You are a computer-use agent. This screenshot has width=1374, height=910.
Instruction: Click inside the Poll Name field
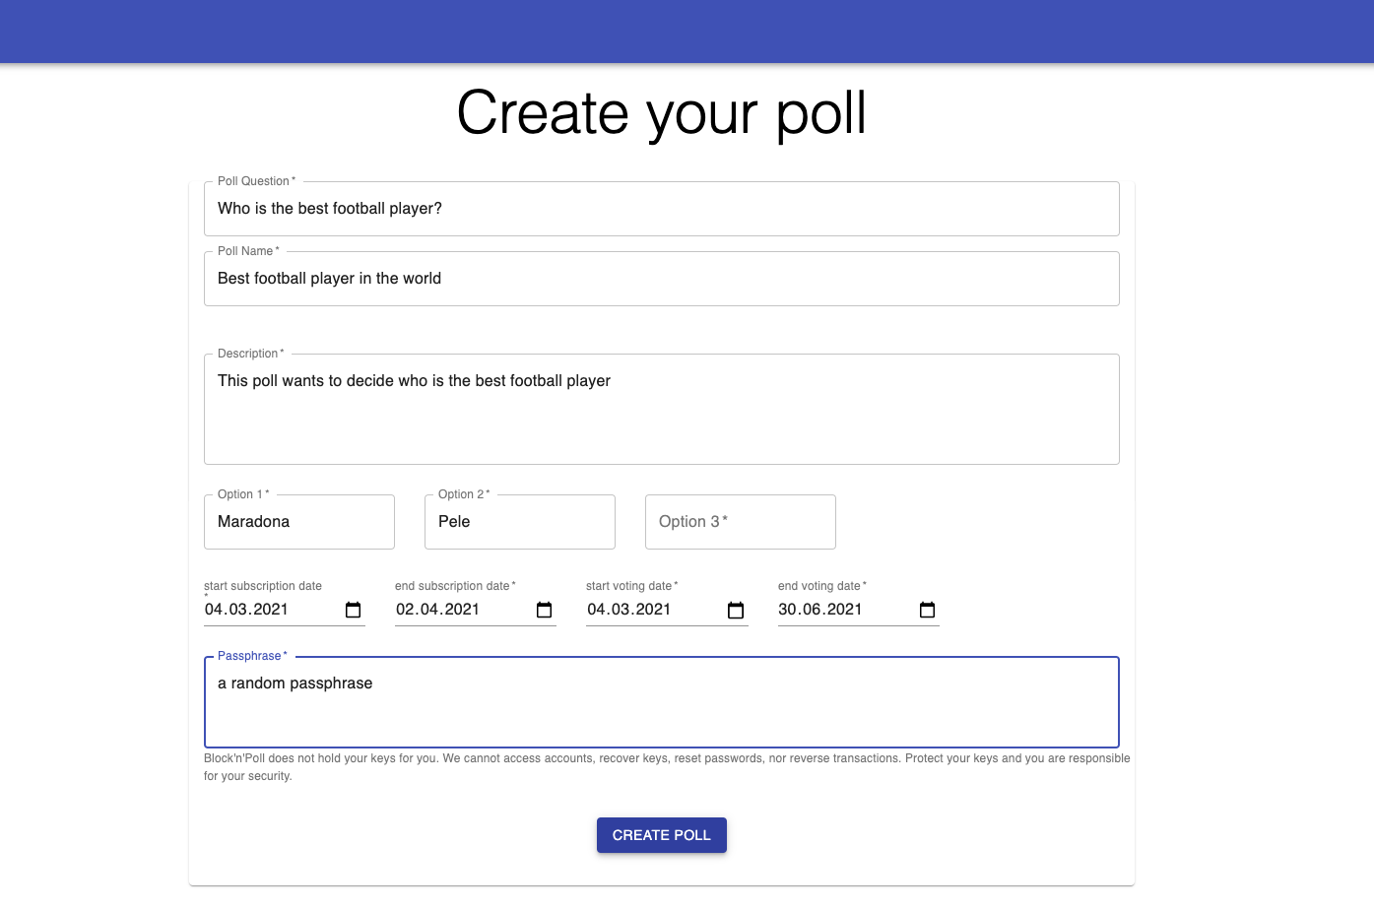pos(661,279)
